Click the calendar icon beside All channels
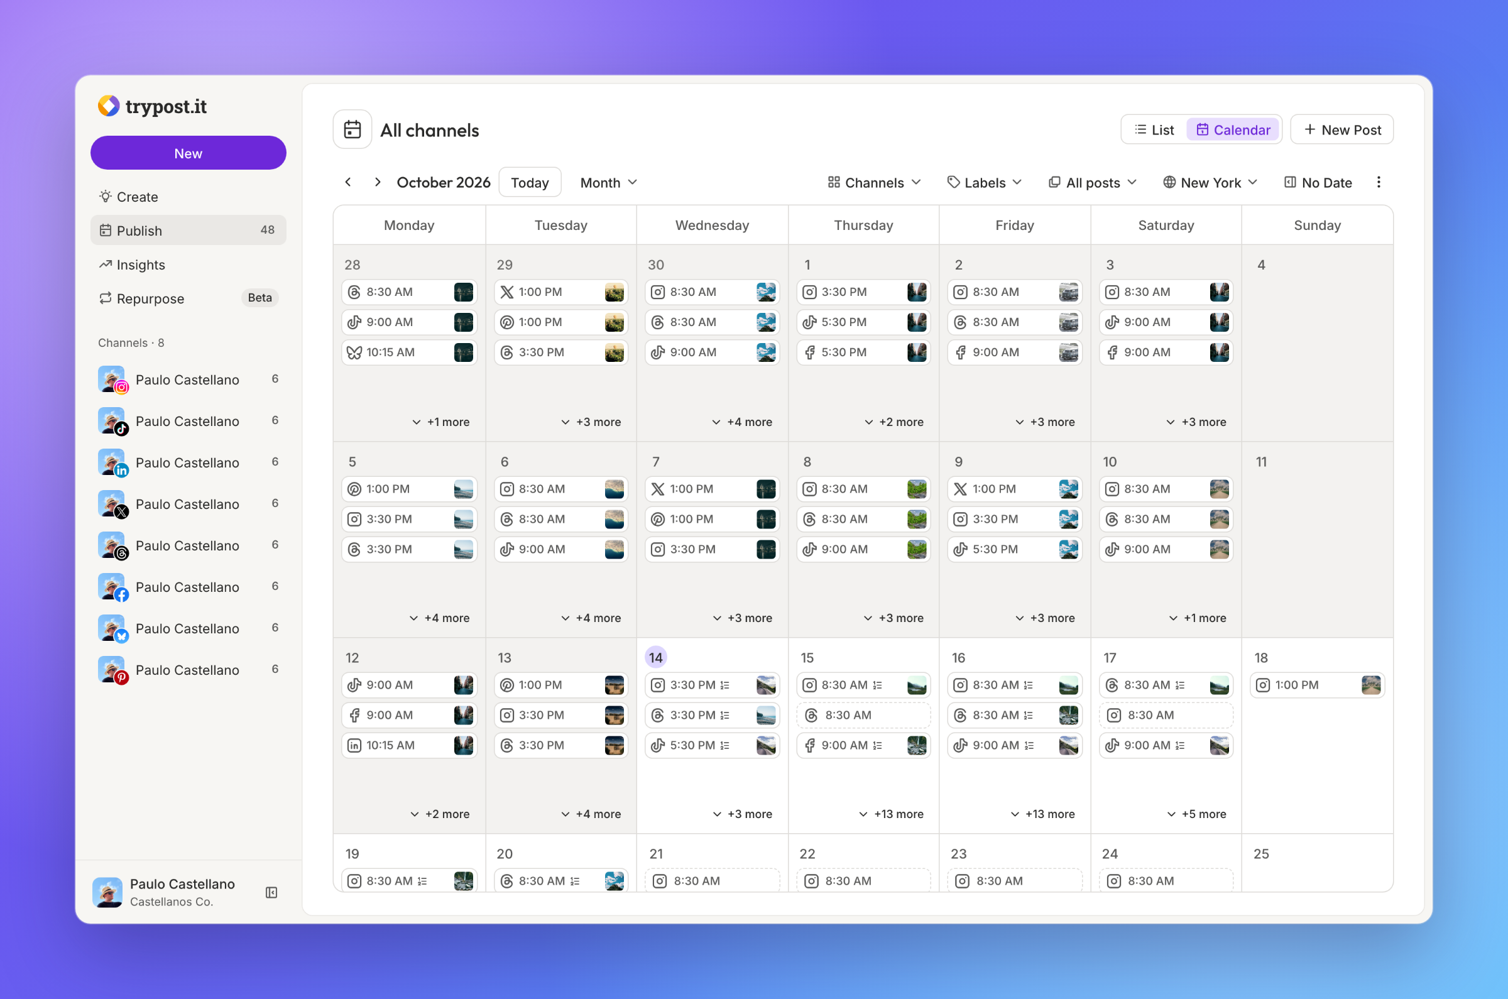1508x999 pixels. (x=352, y=130)
